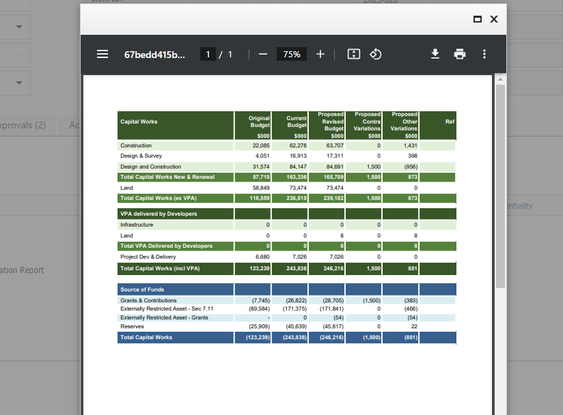563x415 pixels.
Task: Click the page number input field
Action: coord(208,54)
